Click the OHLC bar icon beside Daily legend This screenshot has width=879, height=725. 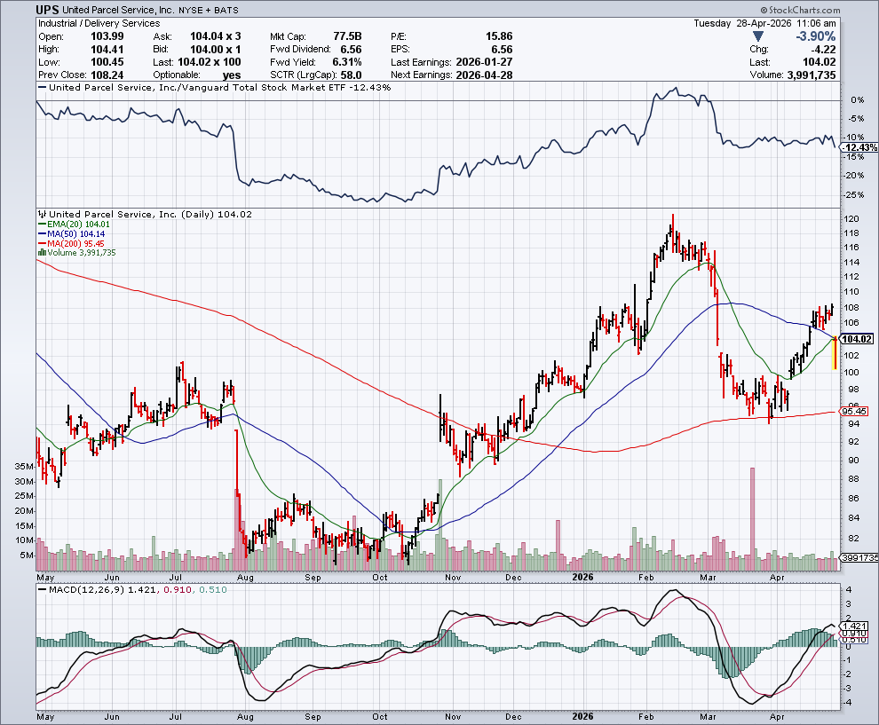(x=42, y=214)
